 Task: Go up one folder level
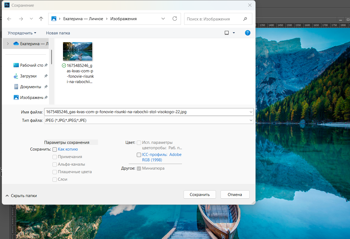click(x=41, y=19)
